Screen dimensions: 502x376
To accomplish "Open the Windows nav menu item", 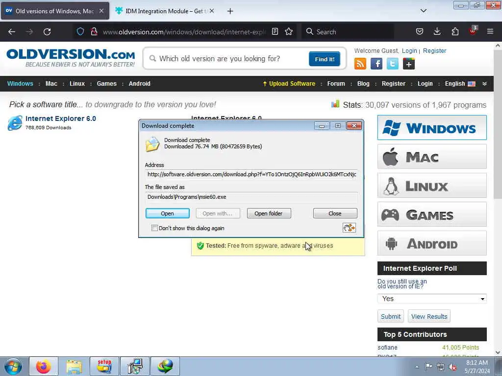I will click(x=20, y=83).
